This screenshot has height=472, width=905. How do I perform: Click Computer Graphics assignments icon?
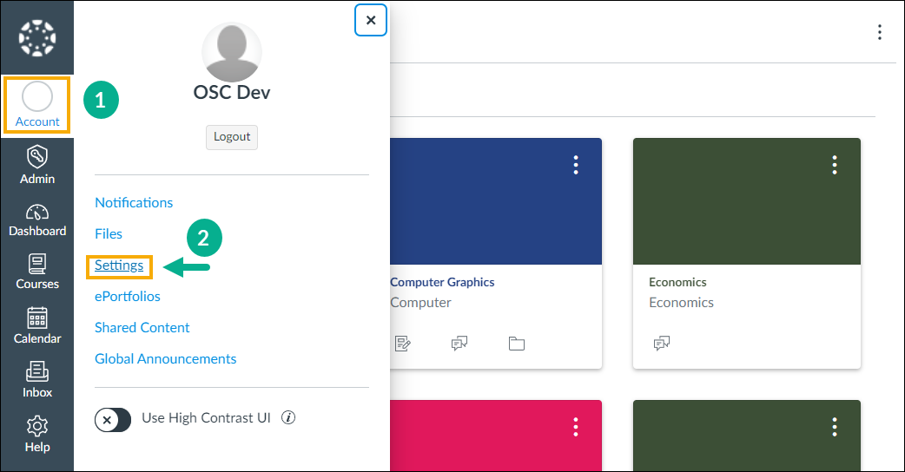pyautogui.click(x=402, y=344)
